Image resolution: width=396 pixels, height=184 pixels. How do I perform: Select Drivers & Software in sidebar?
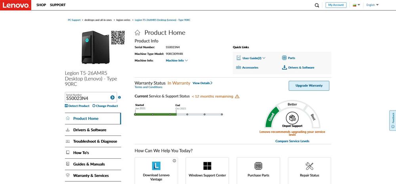[x=89, y=130]
